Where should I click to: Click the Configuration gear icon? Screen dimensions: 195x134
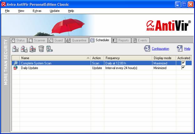click(x=147, y=48)
